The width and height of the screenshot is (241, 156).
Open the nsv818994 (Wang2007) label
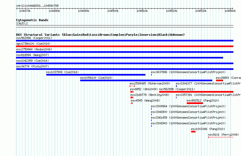(32, 55)
